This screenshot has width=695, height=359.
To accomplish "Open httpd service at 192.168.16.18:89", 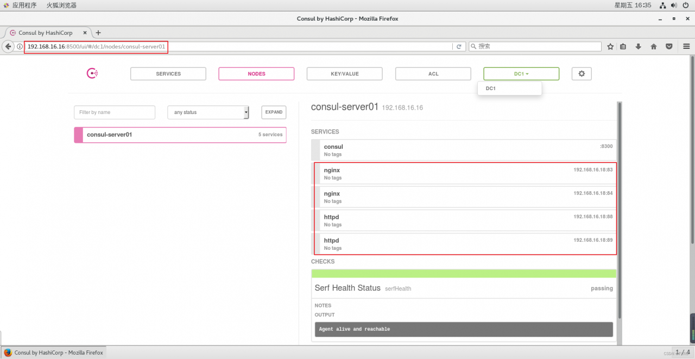I will (x=464, y=244).
